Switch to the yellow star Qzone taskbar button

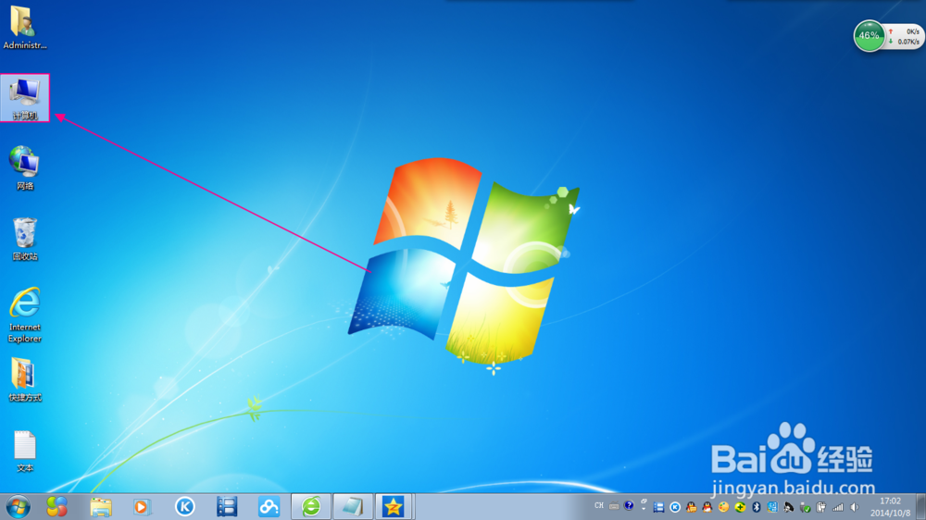tap(394, 507)
